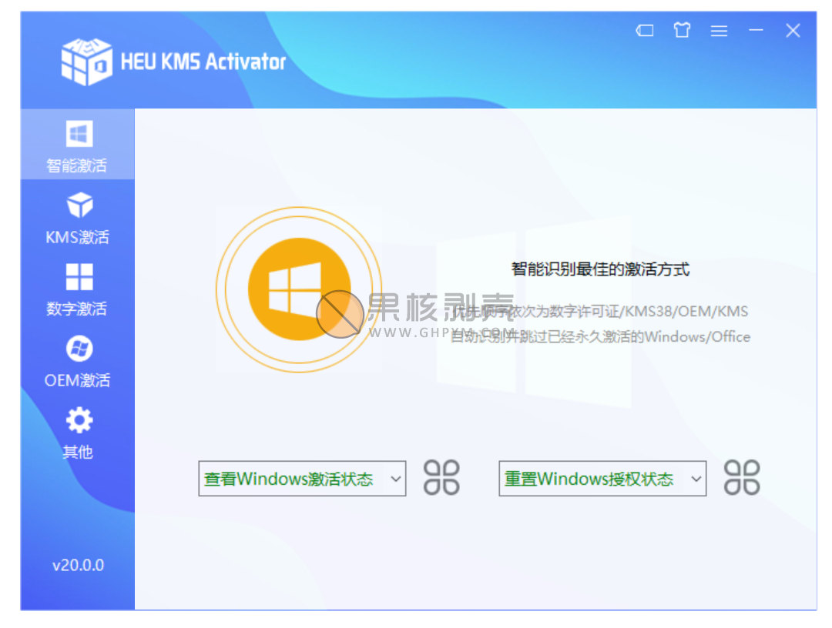Click the 智能识别最佳的激活方式 heading
Image resolution: width=832 pixels, height=628 pixels.
point(600,269)
